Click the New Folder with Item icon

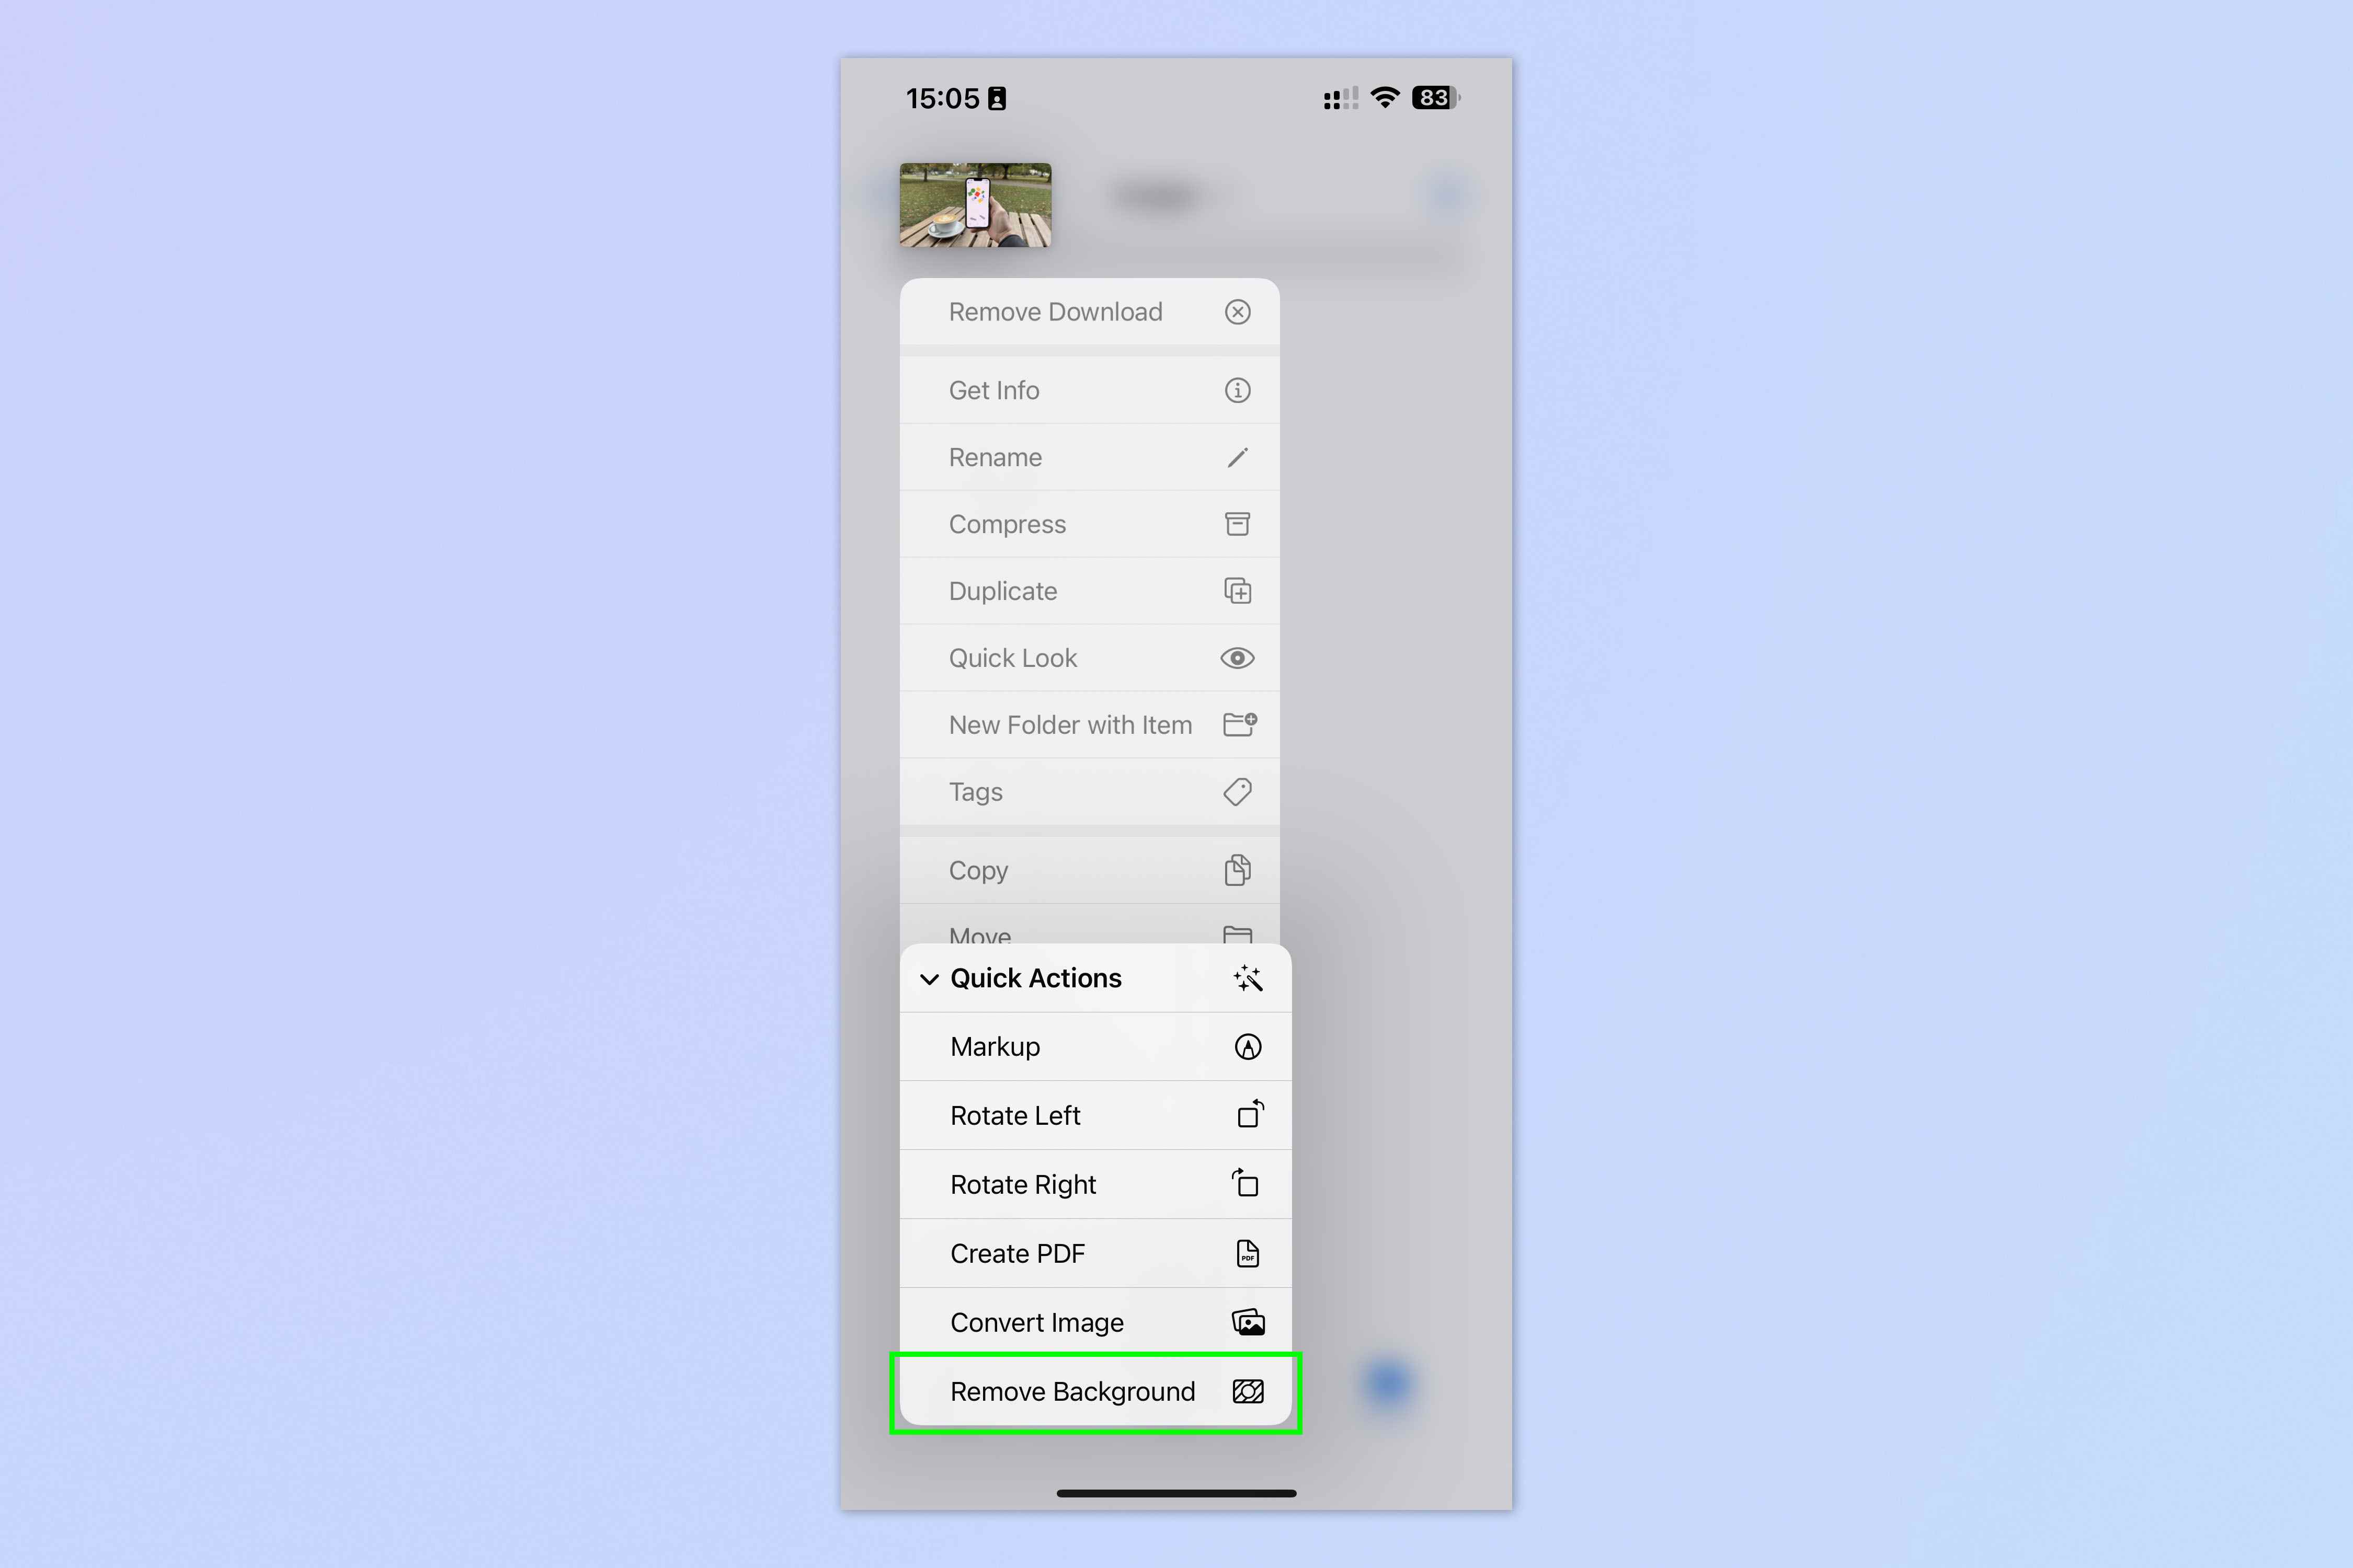pos(1240,724)
